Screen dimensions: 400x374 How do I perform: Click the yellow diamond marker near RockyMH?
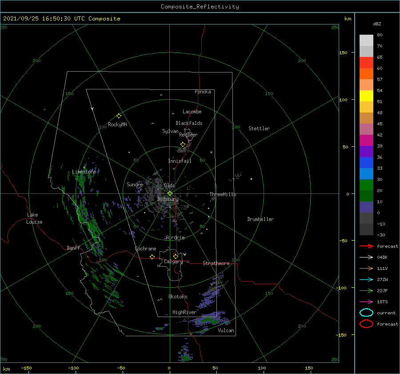(x=119, y=116)
